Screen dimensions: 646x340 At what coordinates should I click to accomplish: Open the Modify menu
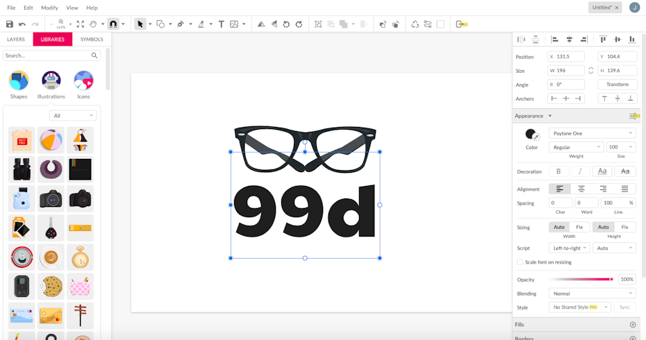[x=49, y=8]
